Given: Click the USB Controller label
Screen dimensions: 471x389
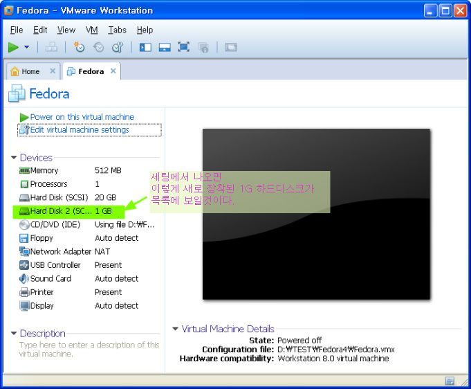Looking at the screenshot, I should [55, 265].
